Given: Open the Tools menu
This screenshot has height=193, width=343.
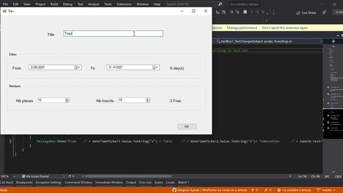Looking at the screenshot, I should coord(108,4).
